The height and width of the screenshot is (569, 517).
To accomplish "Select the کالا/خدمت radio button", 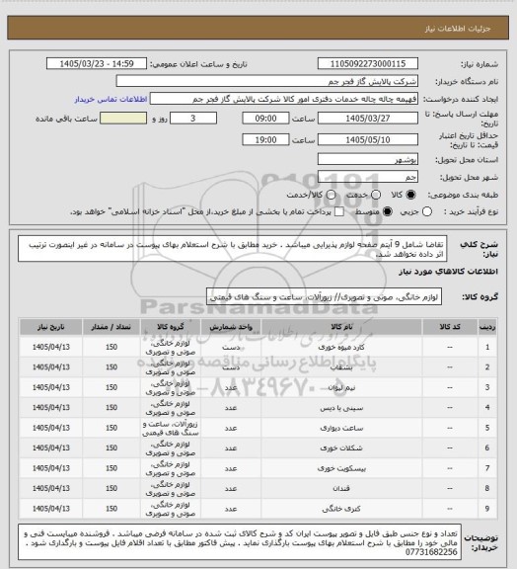I will point(331,195).
